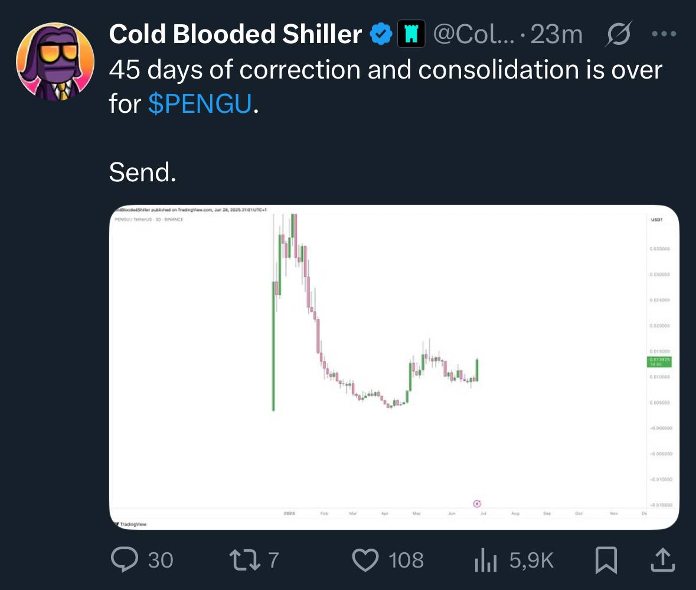Click the Cold Blooded Shiller display name

click(236, 34)
